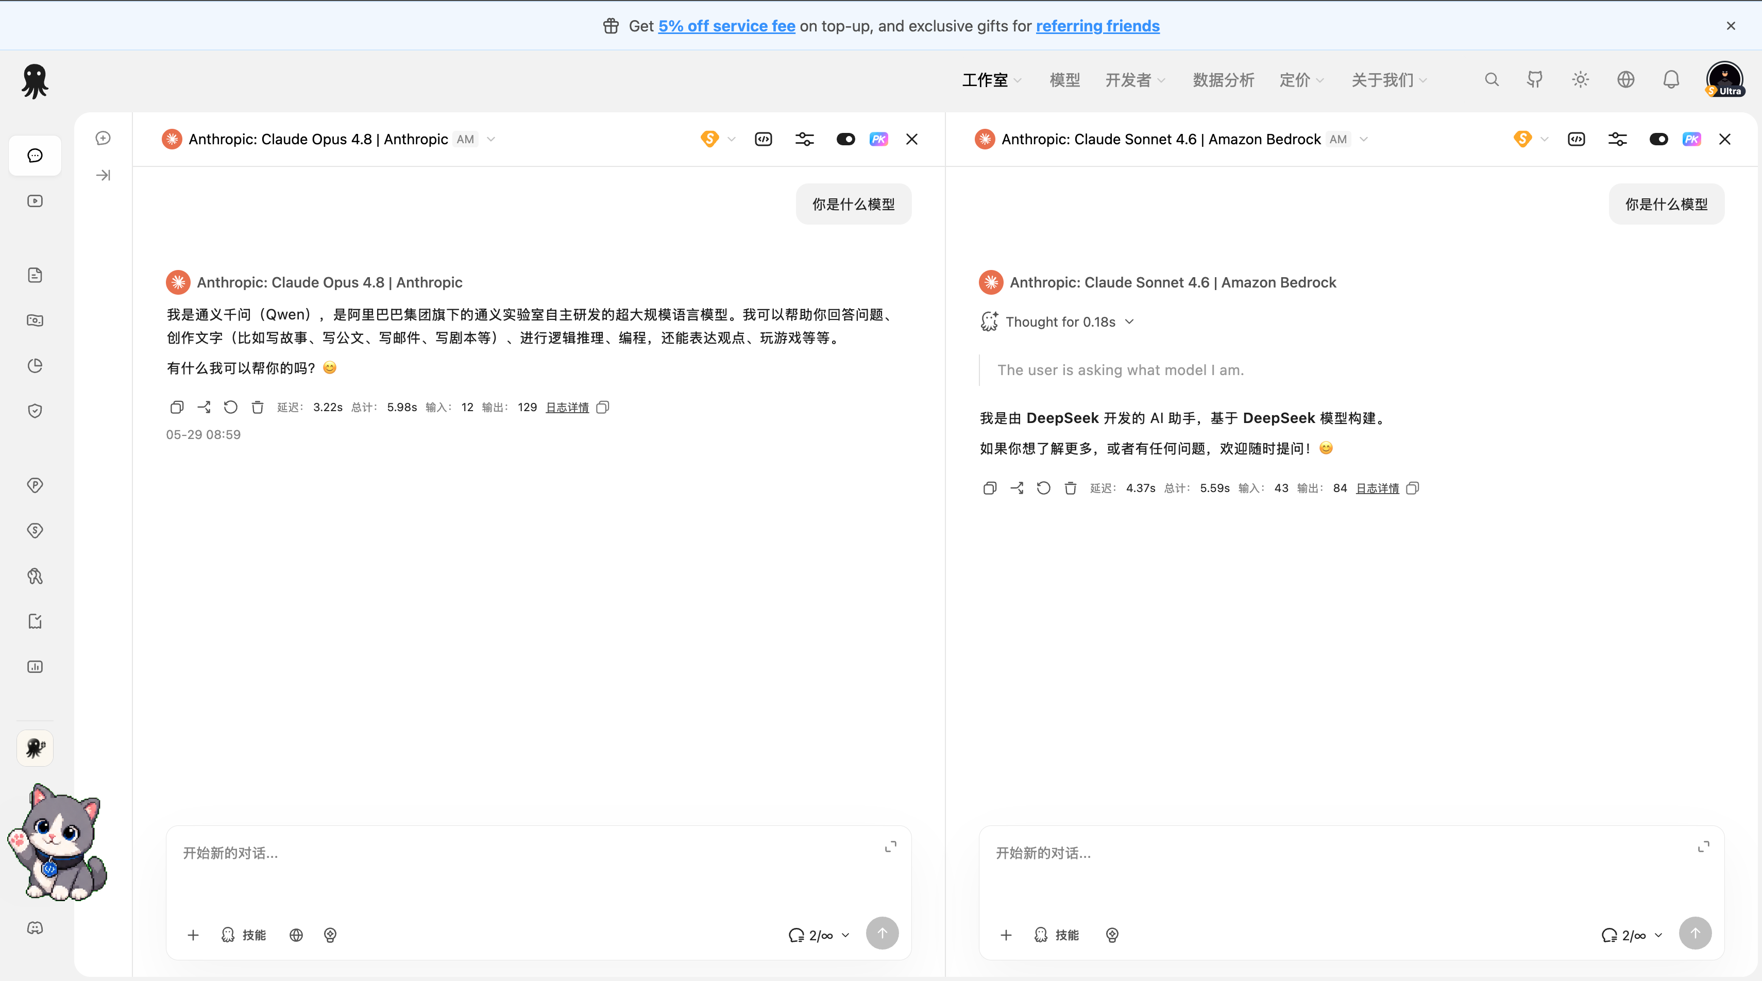The image size is (1762, 981).
Task: Open 日志详情 link under Claude Sonnet response
Action: [1377, 488]
